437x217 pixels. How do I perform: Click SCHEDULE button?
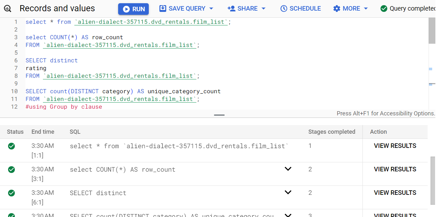pos(300,9)
